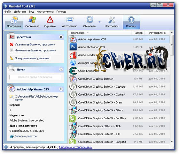Select the Adobe Reader icon

[x=73, y=55]
